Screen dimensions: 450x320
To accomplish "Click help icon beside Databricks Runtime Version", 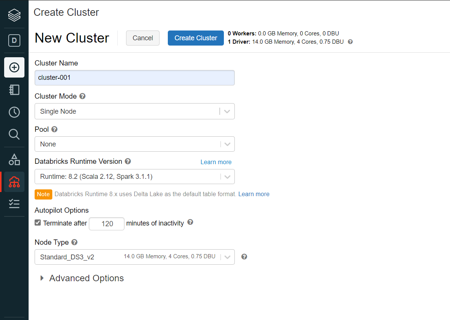I will click(x=128, y=162).
